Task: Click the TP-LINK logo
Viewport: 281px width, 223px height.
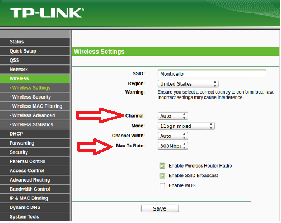Action: pyautogui.click(x=47, y=13)
